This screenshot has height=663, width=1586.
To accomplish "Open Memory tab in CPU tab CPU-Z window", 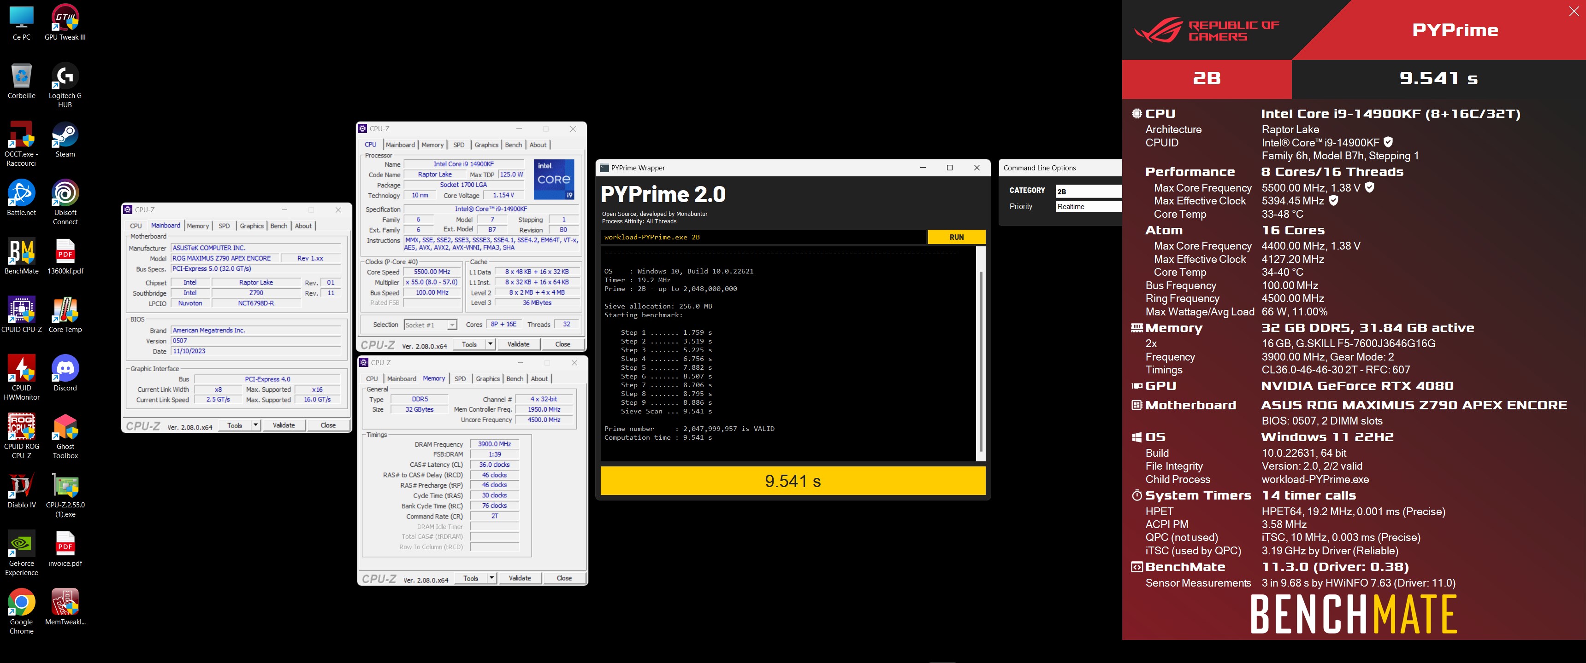I will [x=432, y=145].
